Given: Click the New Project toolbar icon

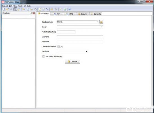Looking at the screenshot, I should pos(4,9).
